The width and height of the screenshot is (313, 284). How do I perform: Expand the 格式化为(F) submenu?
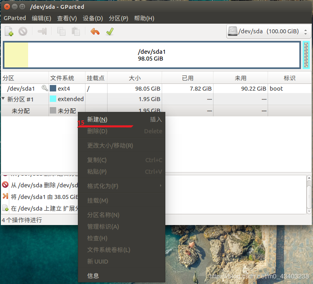coord(122,186)
